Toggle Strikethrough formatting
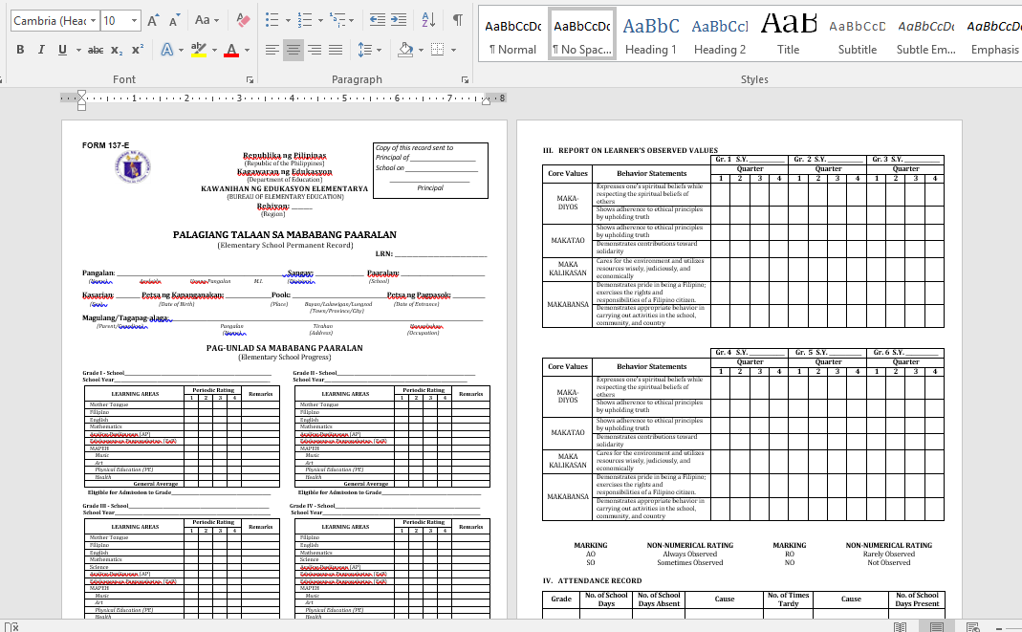The image size is (1022, 632). (96, 50)
